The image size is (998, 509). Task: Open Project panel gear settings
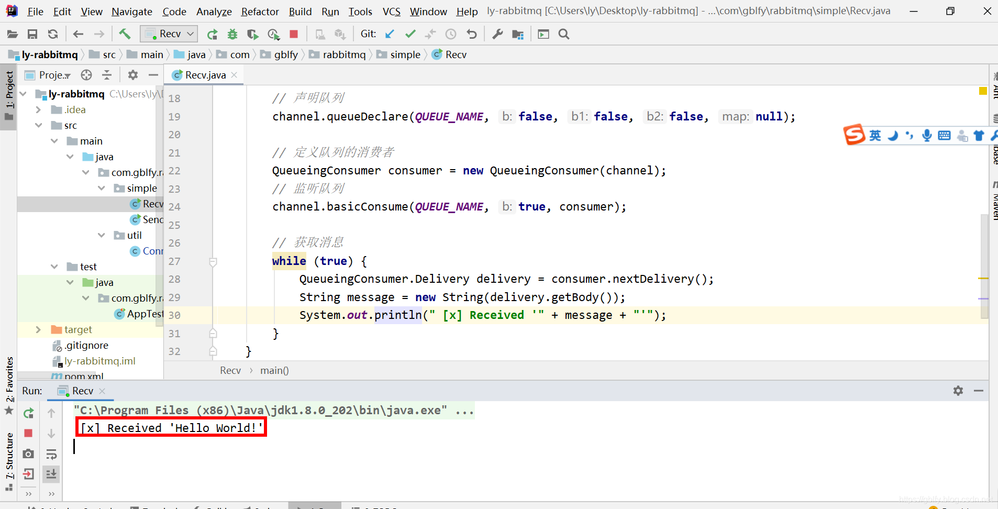click(133, 75)
